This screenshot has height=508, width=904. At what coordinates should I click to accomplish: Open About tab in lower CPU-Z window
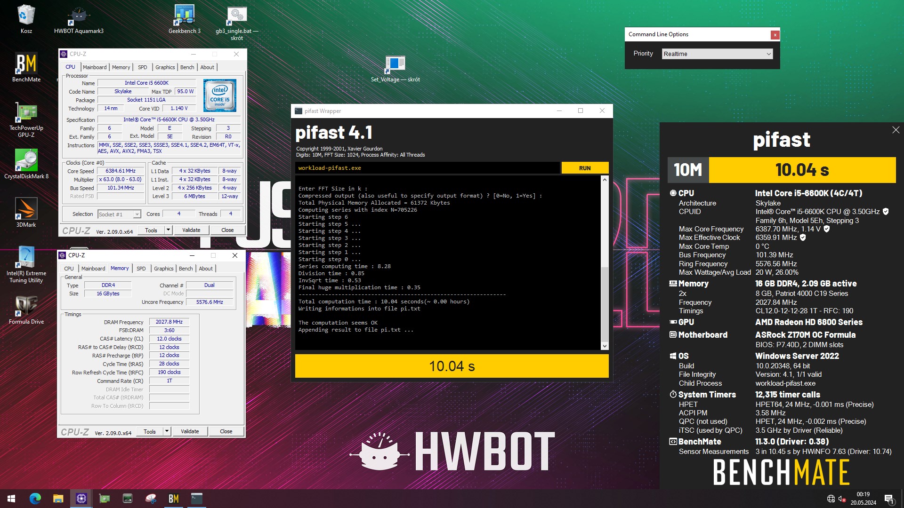point(206,269)
